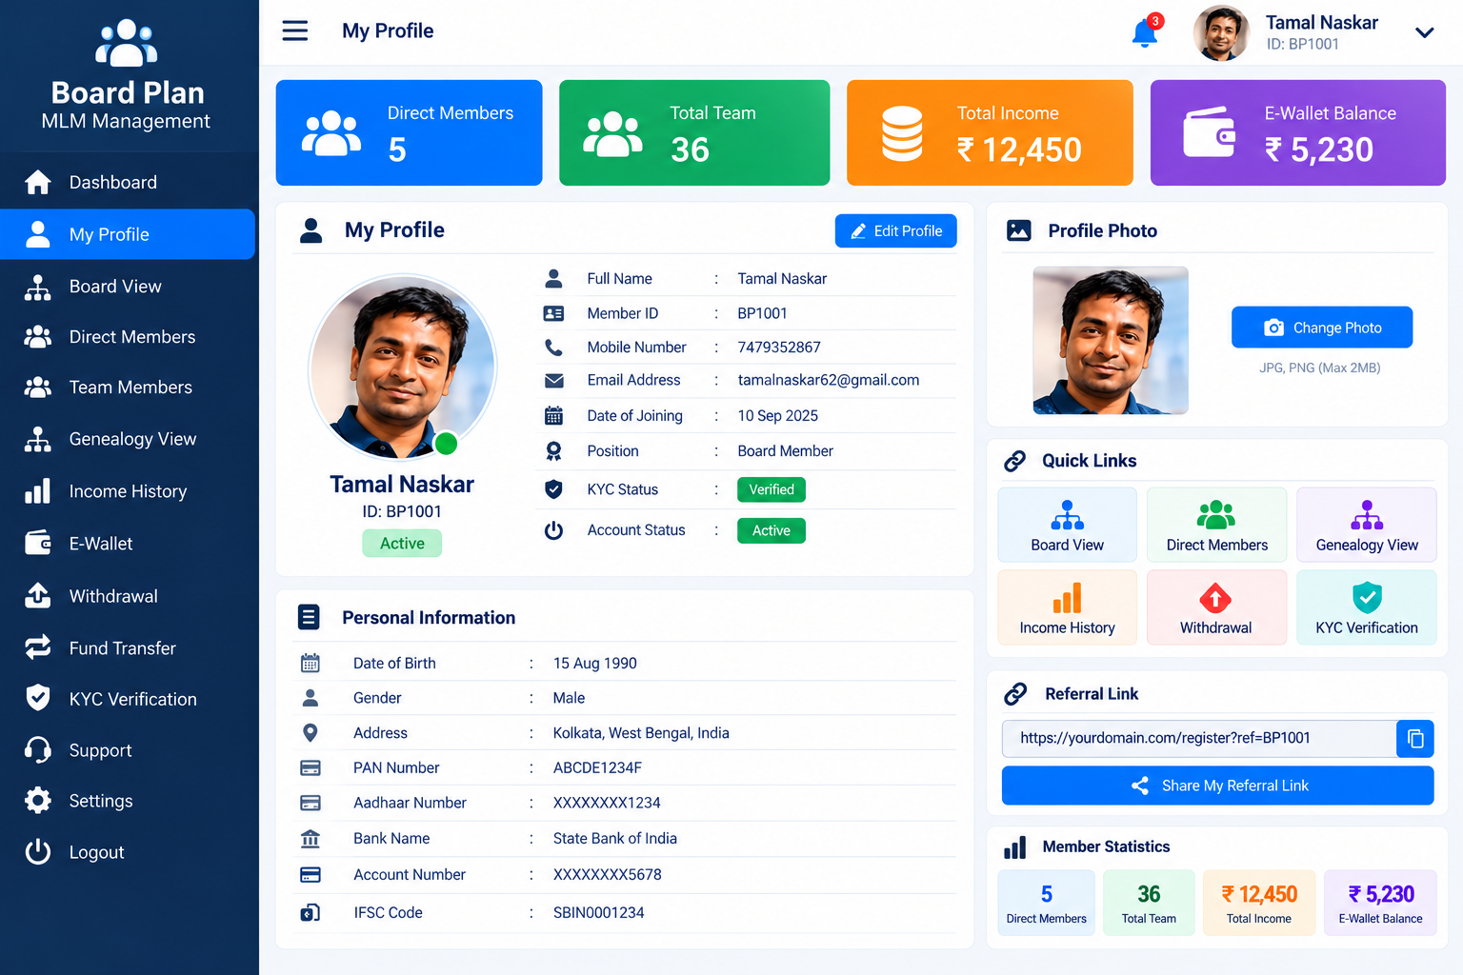1463x975 pixels.
Task: Expand the Tamal Naskar account dropdown
Action: 1425,32
